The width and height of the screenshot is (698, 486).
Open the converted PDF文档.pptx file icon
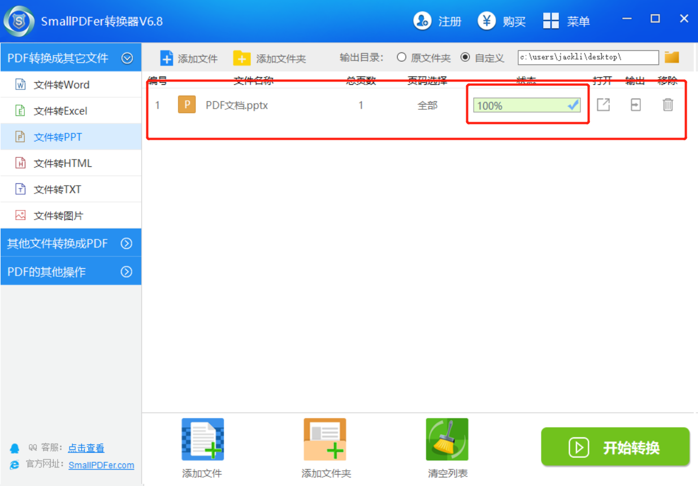click(x=603, y=105)
